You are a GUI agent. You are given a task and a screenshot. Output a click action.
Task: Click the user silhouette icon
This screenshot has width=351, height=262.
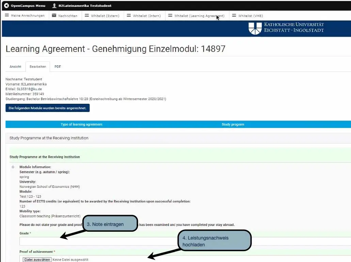54,5
